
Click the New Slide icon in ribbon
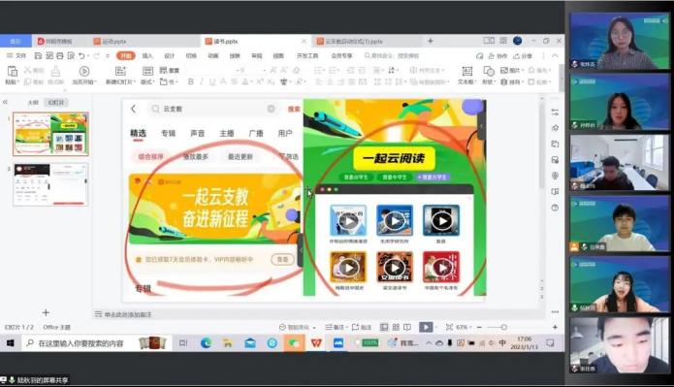tap(121, 71)
